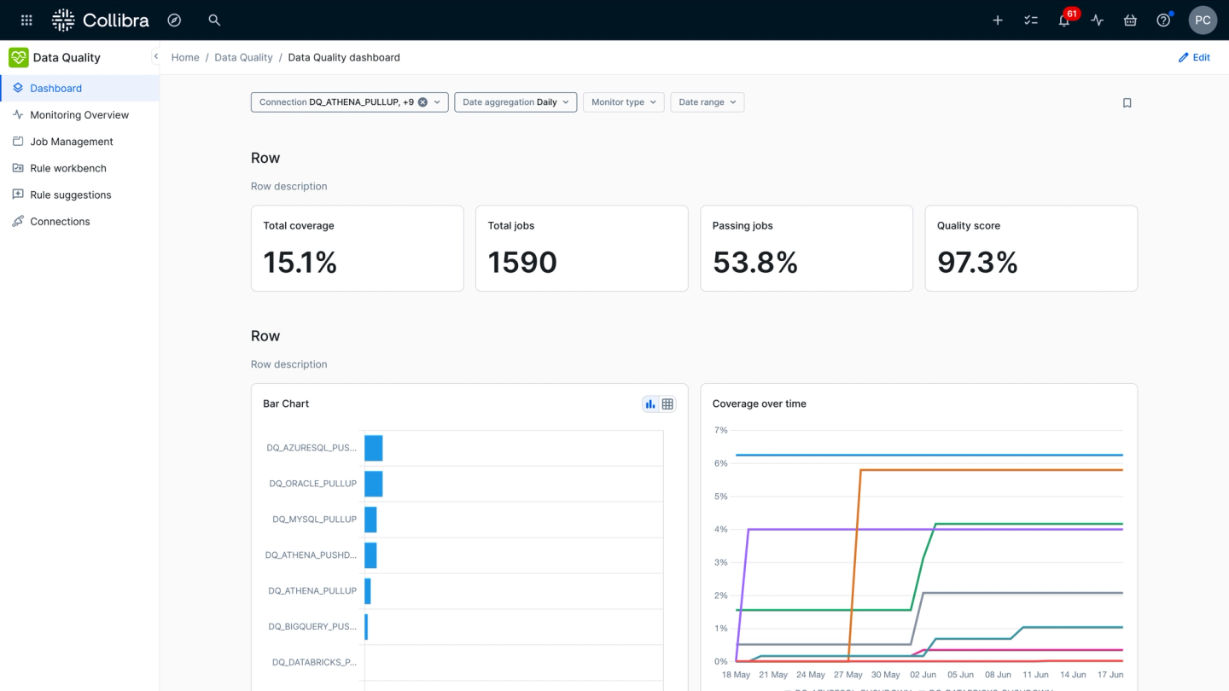Screen dimensions: 1229x691
Task: Click the DQ_DATABRICKS_P... label
Action: [314, 662]
